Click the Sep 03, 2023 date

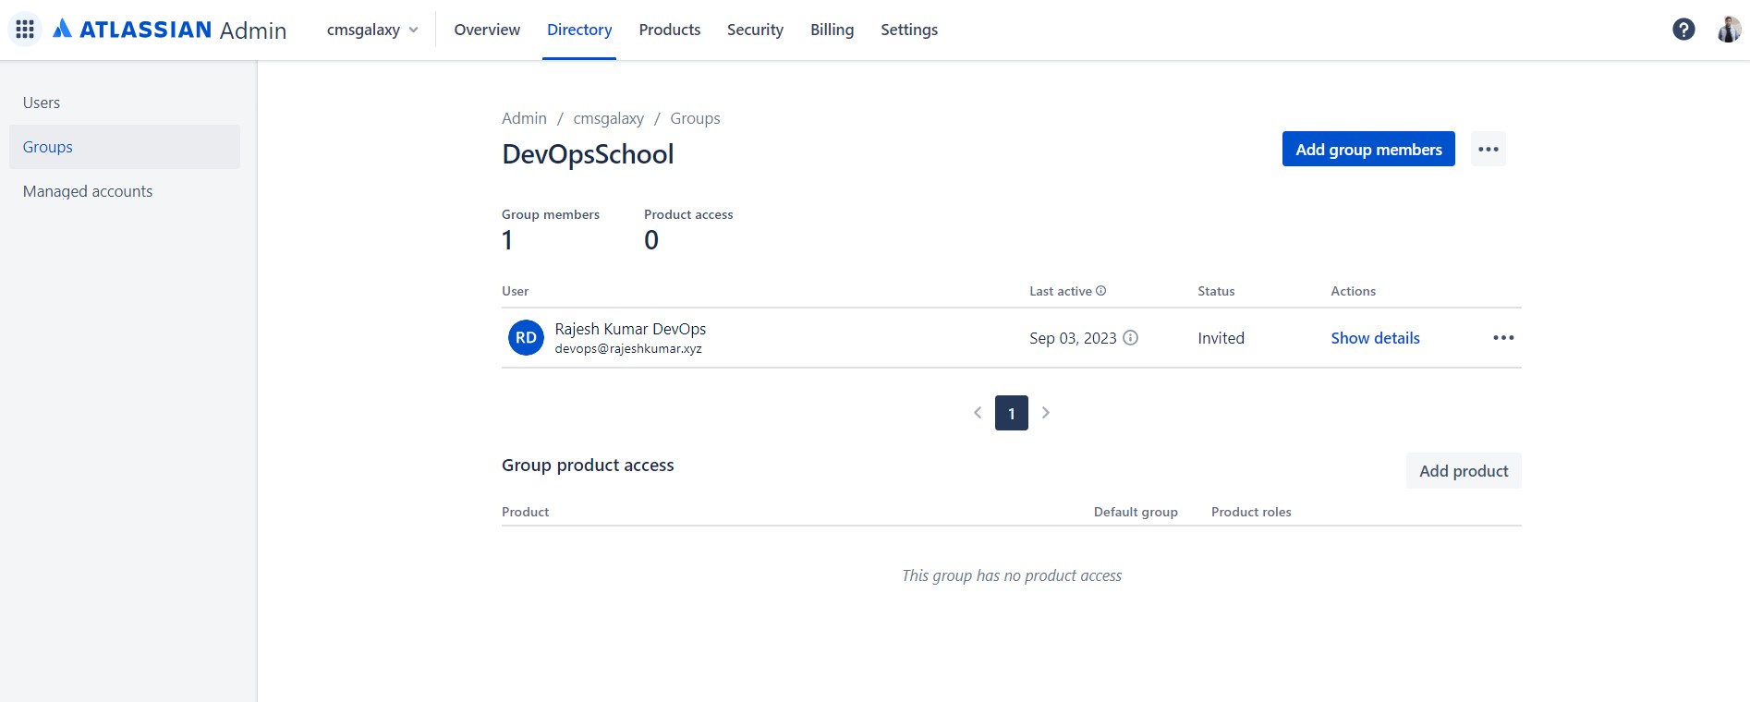click(x=1073, y=338)
